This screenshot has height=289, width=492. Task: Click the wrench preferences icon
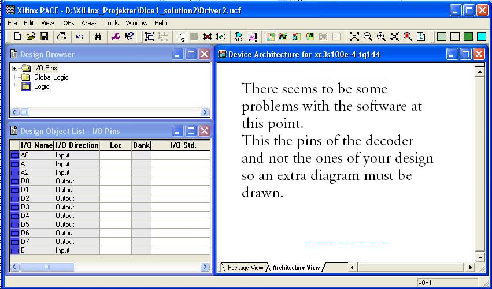point(116,37)
